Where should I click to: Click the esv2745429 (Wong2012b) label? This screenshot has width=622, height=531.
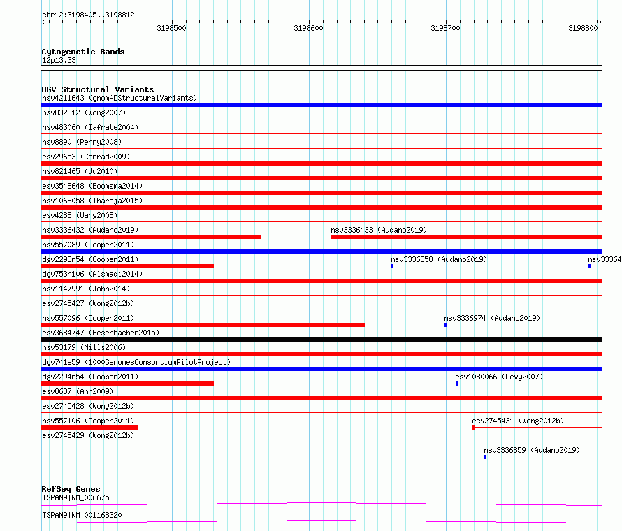click(88, 435)
